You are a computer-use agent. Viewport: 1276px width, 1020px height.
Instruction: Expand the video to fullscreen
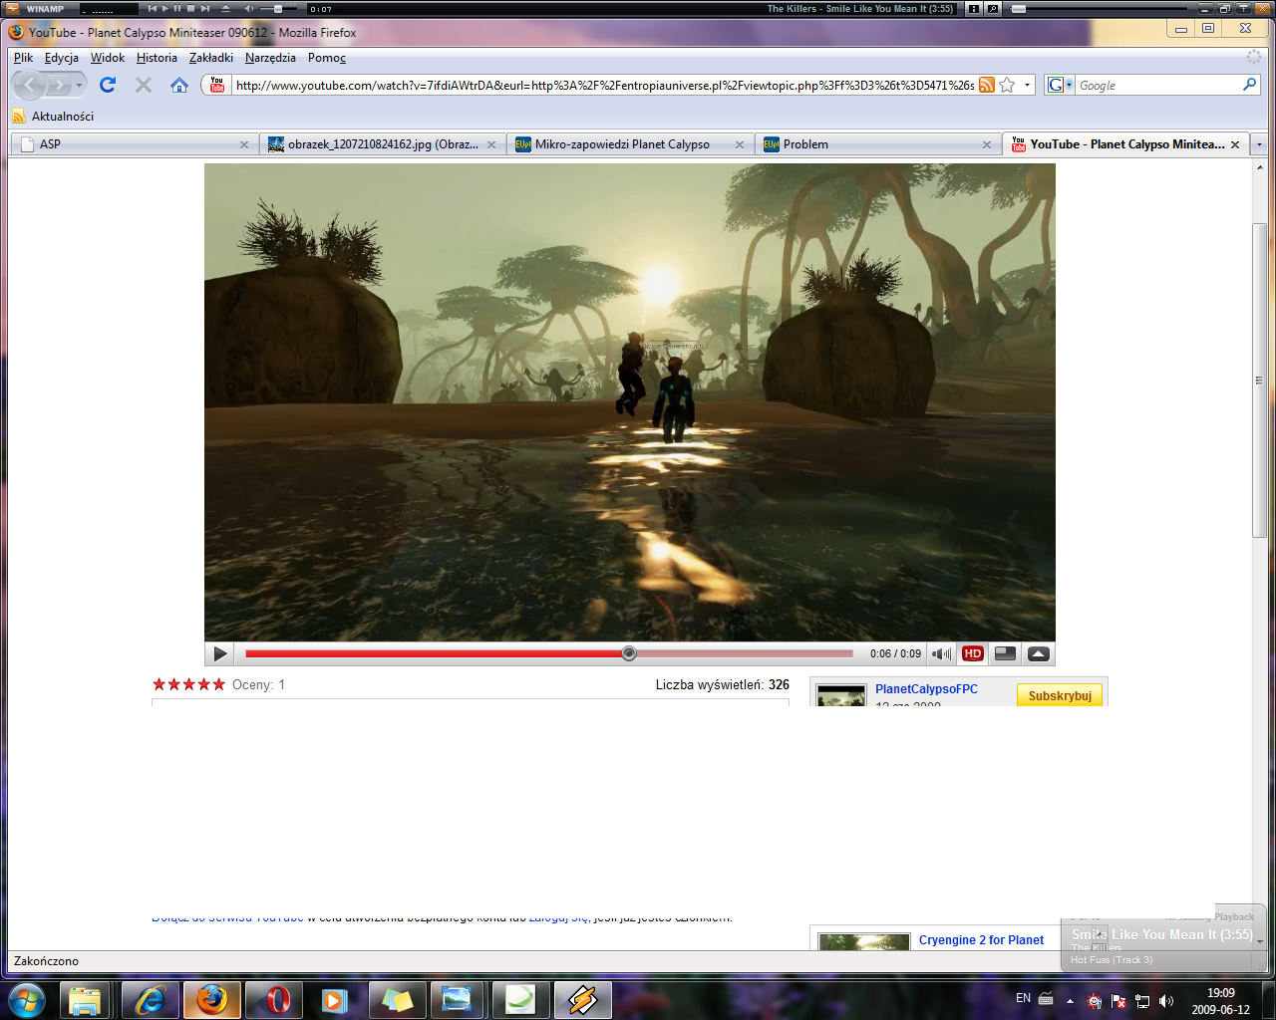tap(1038, 654)
